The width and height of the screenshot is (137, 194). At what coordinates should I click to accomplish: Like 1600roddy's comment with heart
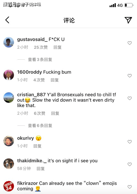coord(129,76)
